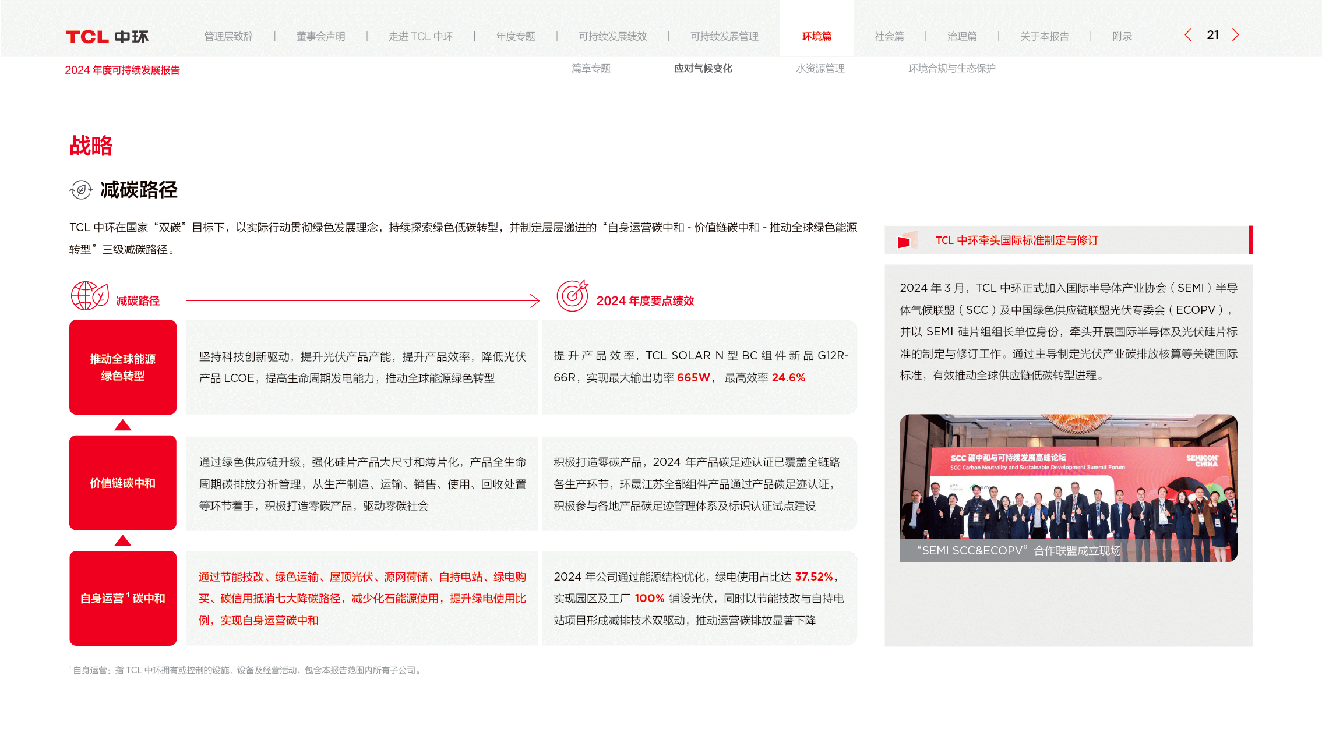The height and width of the screenshot is (743, 1322).
Task: Open the 附录 navigation item
Action: [x=1122, y=36]
